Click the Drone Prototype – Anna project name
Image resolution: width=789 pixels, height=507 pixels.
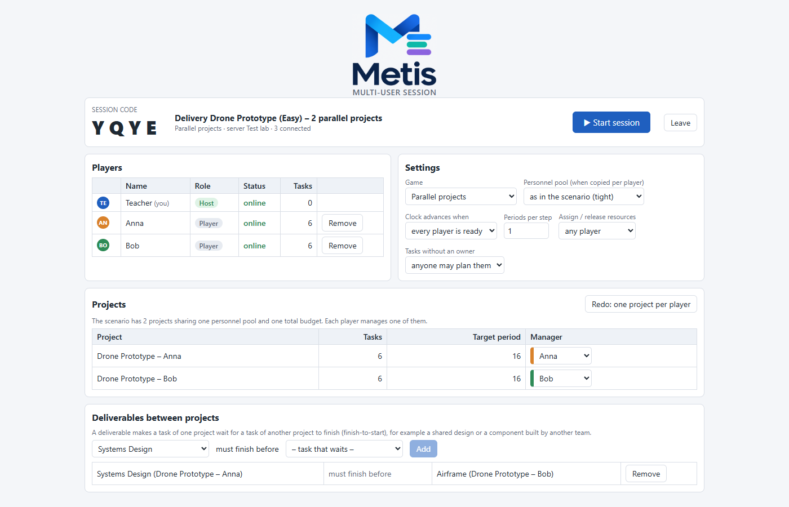coord(139,356)
